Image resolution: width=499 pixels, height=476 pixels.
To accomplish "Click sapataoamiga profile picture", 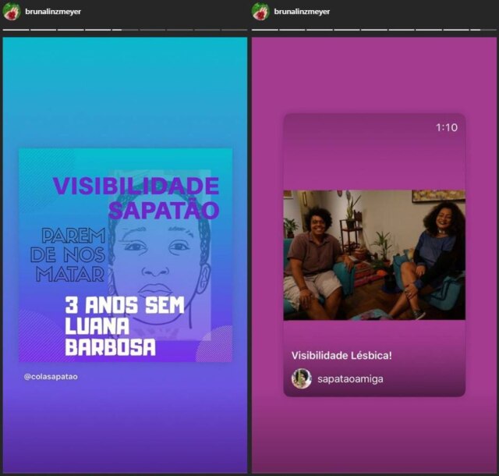I will (301, 378).
